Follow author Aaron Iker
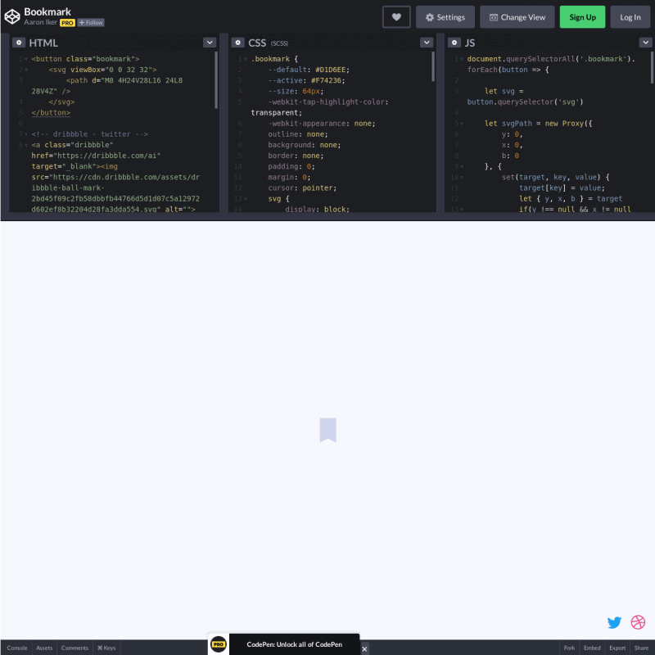The height and width of the screenshot is (655, 655). click(91, 23)
